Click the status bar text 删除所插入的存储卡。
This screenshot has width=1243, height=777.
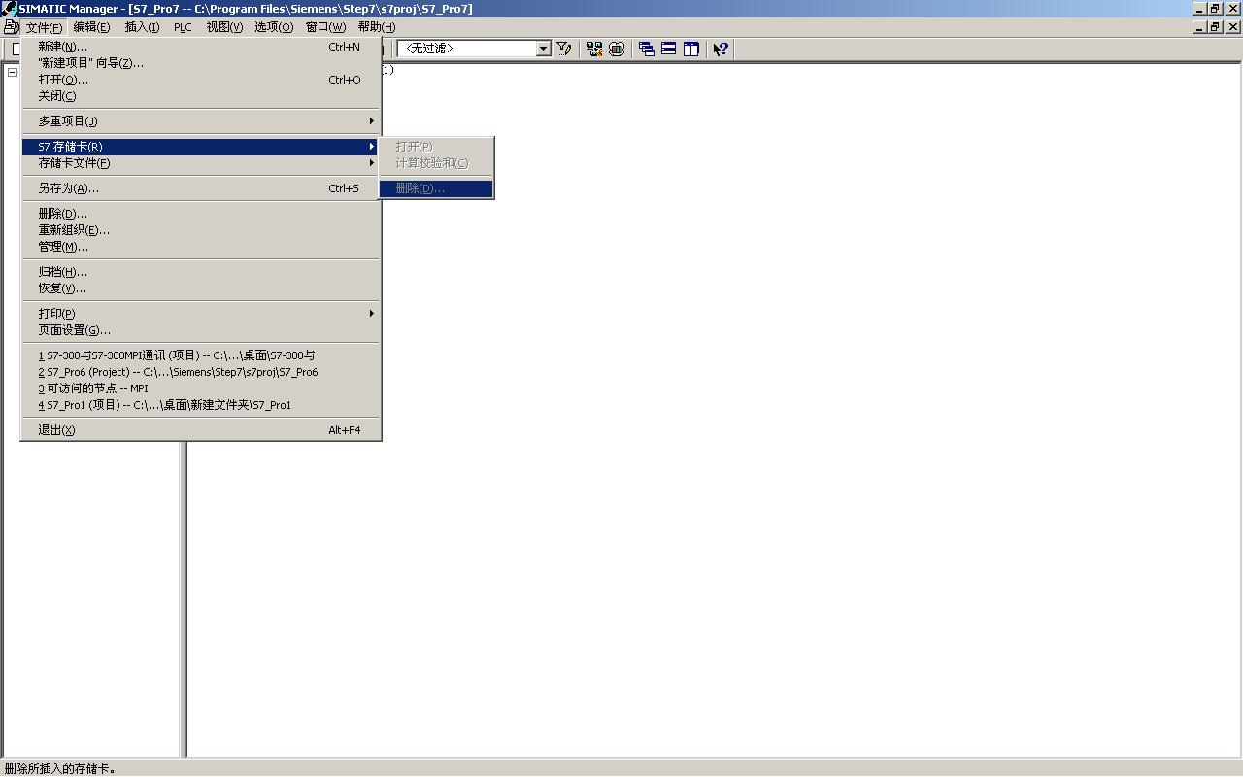click(x=60, y=769)
